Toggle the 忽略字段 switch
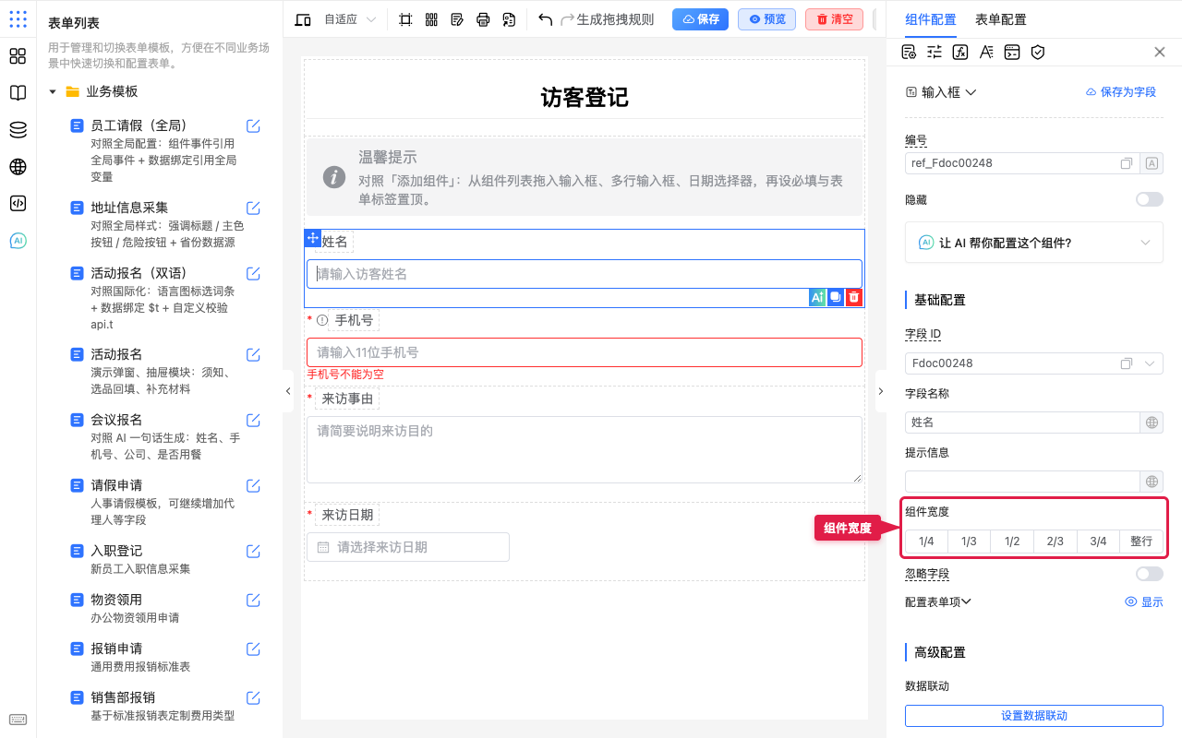Image resolution: width=1182 pixels, height=738 pixels. pyautogui.click(x=1150, y=574)
